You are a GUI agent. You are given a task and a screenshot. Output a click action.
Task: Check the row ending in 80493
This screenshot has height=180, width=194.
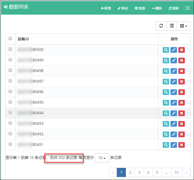(10, 123)
